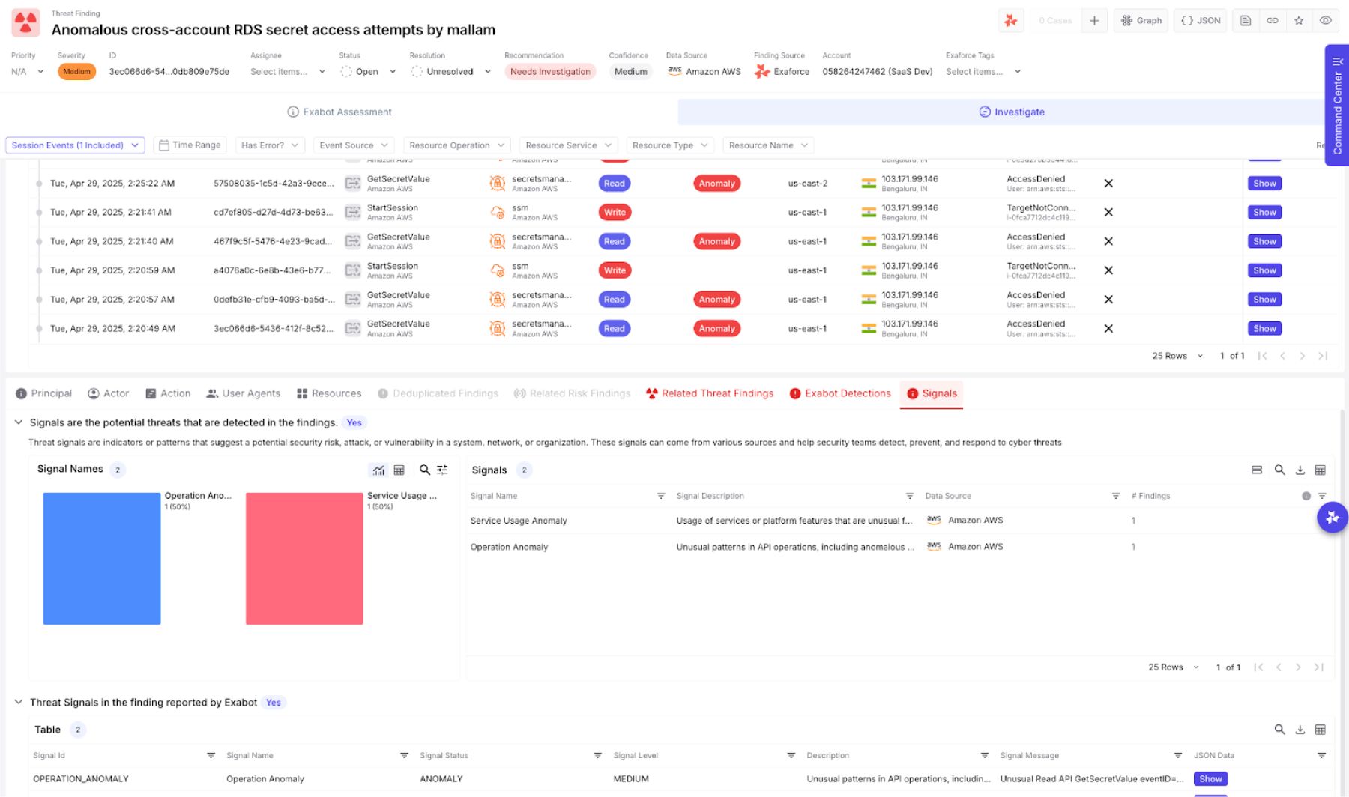Change the Resolution from Unresolved
This screenshot has width=1349, height=797.
click(x=450, y=72)
